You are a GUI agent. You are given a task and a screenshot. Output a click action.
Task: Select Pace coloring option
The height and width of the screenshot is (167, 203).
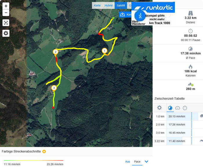[x=137, y=162]
